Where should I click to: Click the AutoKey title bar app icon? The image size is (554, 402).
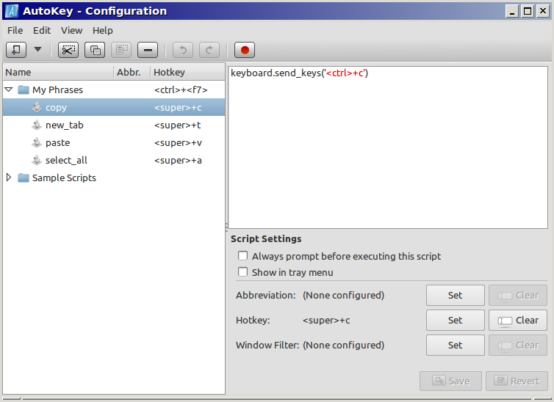click(11, 11)
